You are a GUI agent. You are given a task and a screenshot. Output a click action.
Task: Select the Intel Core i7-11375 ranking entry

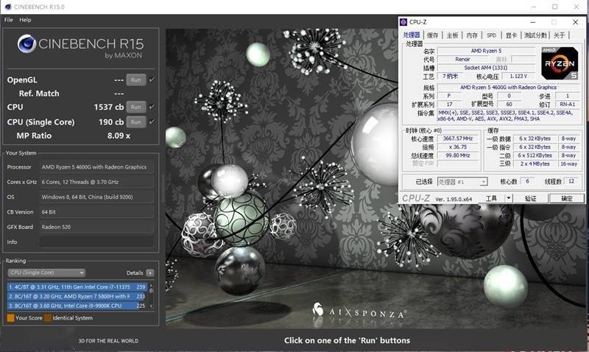coord(77,286)
